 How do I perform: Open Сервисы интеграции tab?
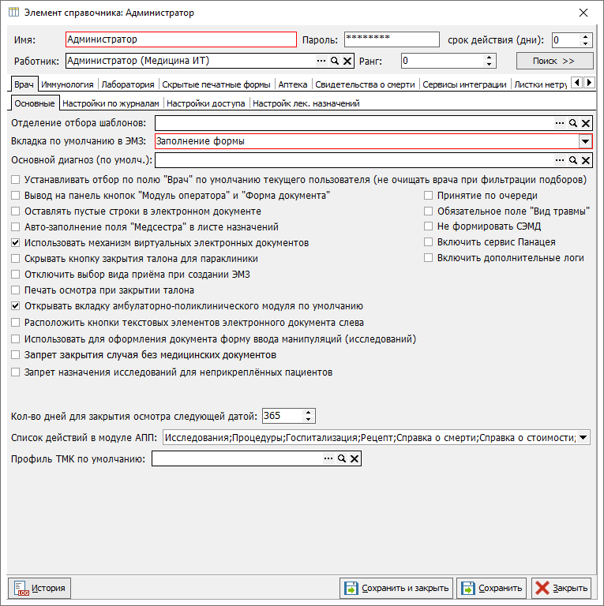click(x=464, y=84)
